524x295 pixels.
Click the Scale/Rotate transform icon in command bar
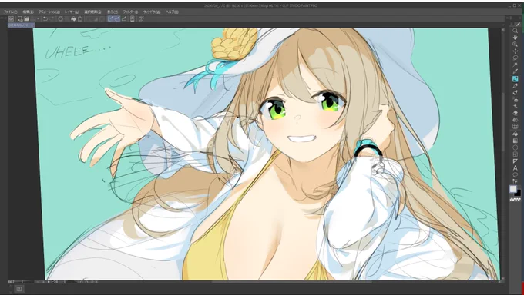pos(80,18)
